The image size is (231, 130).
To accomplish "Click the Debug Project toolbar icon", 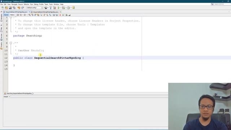I will [64, 8].
